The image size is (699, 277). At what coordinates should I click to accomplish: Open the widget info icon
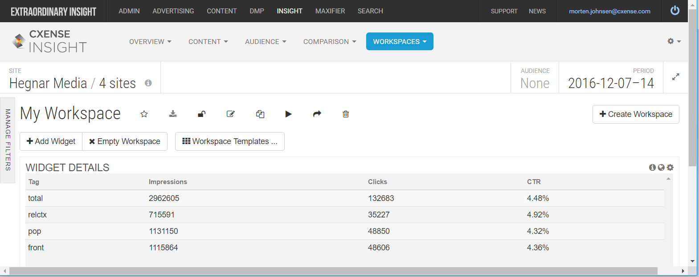(652, 167)
